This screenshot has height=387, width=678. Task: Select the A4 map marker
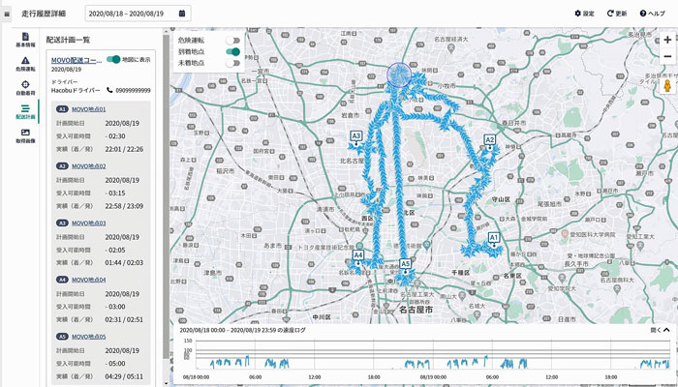tap(357, 257)
